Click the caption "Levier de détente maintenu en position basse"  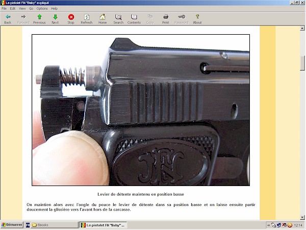141,194
